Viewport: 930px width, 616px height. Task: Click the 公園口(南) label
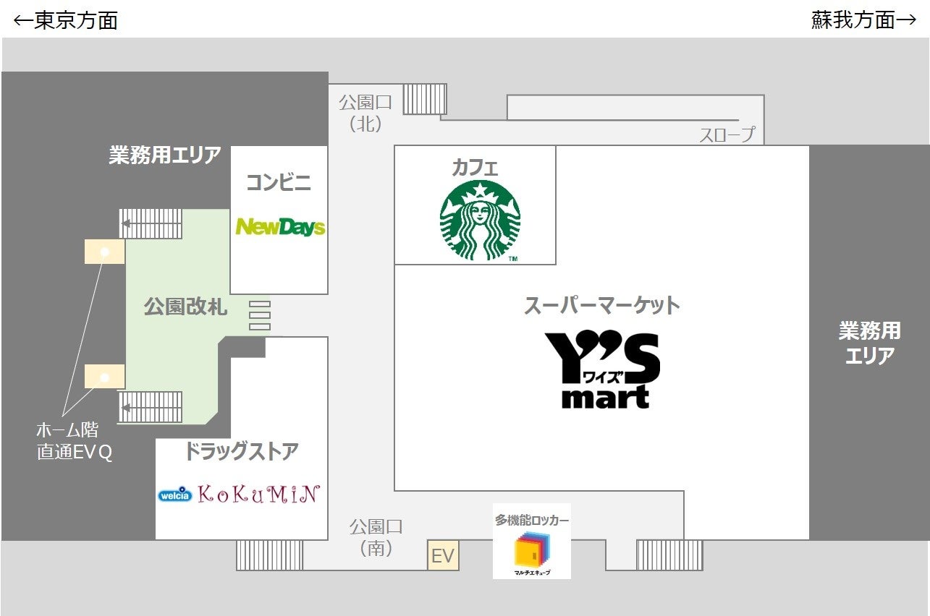376,537
